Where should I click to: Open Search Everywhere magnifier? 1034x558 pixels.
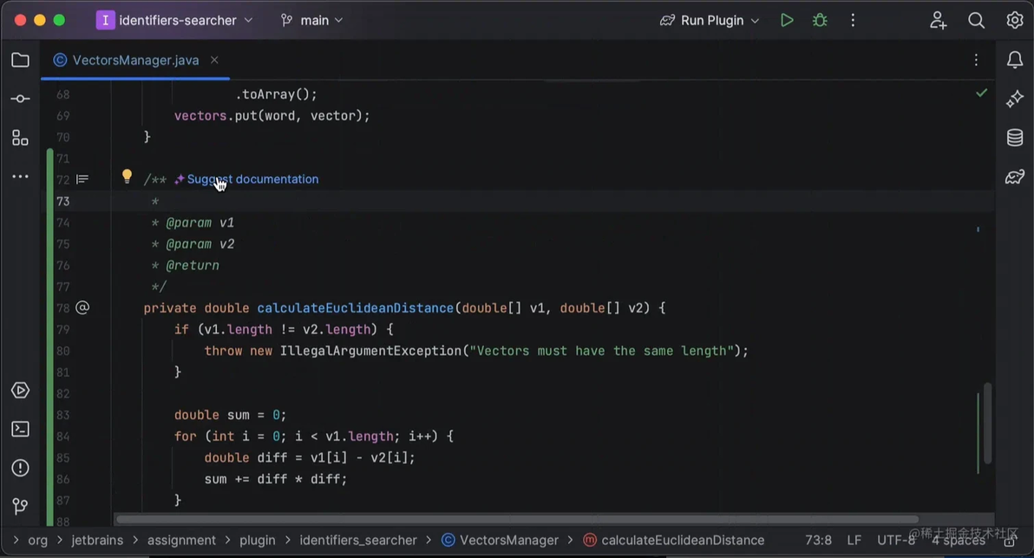point(977,21)
